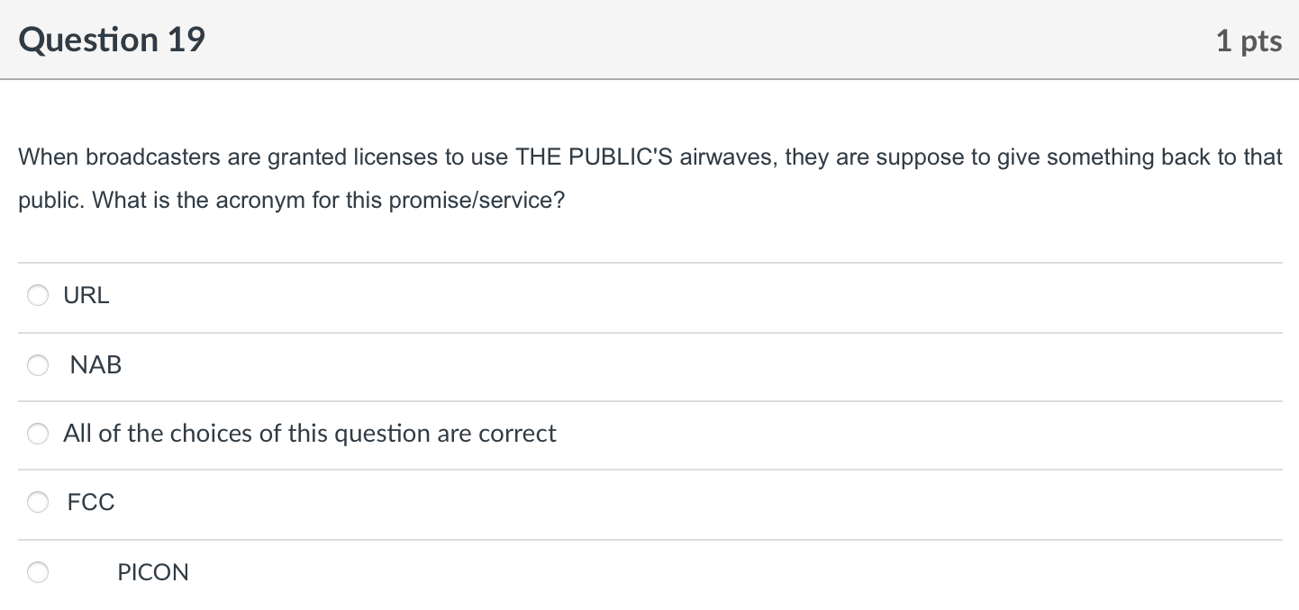Click the "FCC" answer label
1299x610 pixels.
point(91,502)
